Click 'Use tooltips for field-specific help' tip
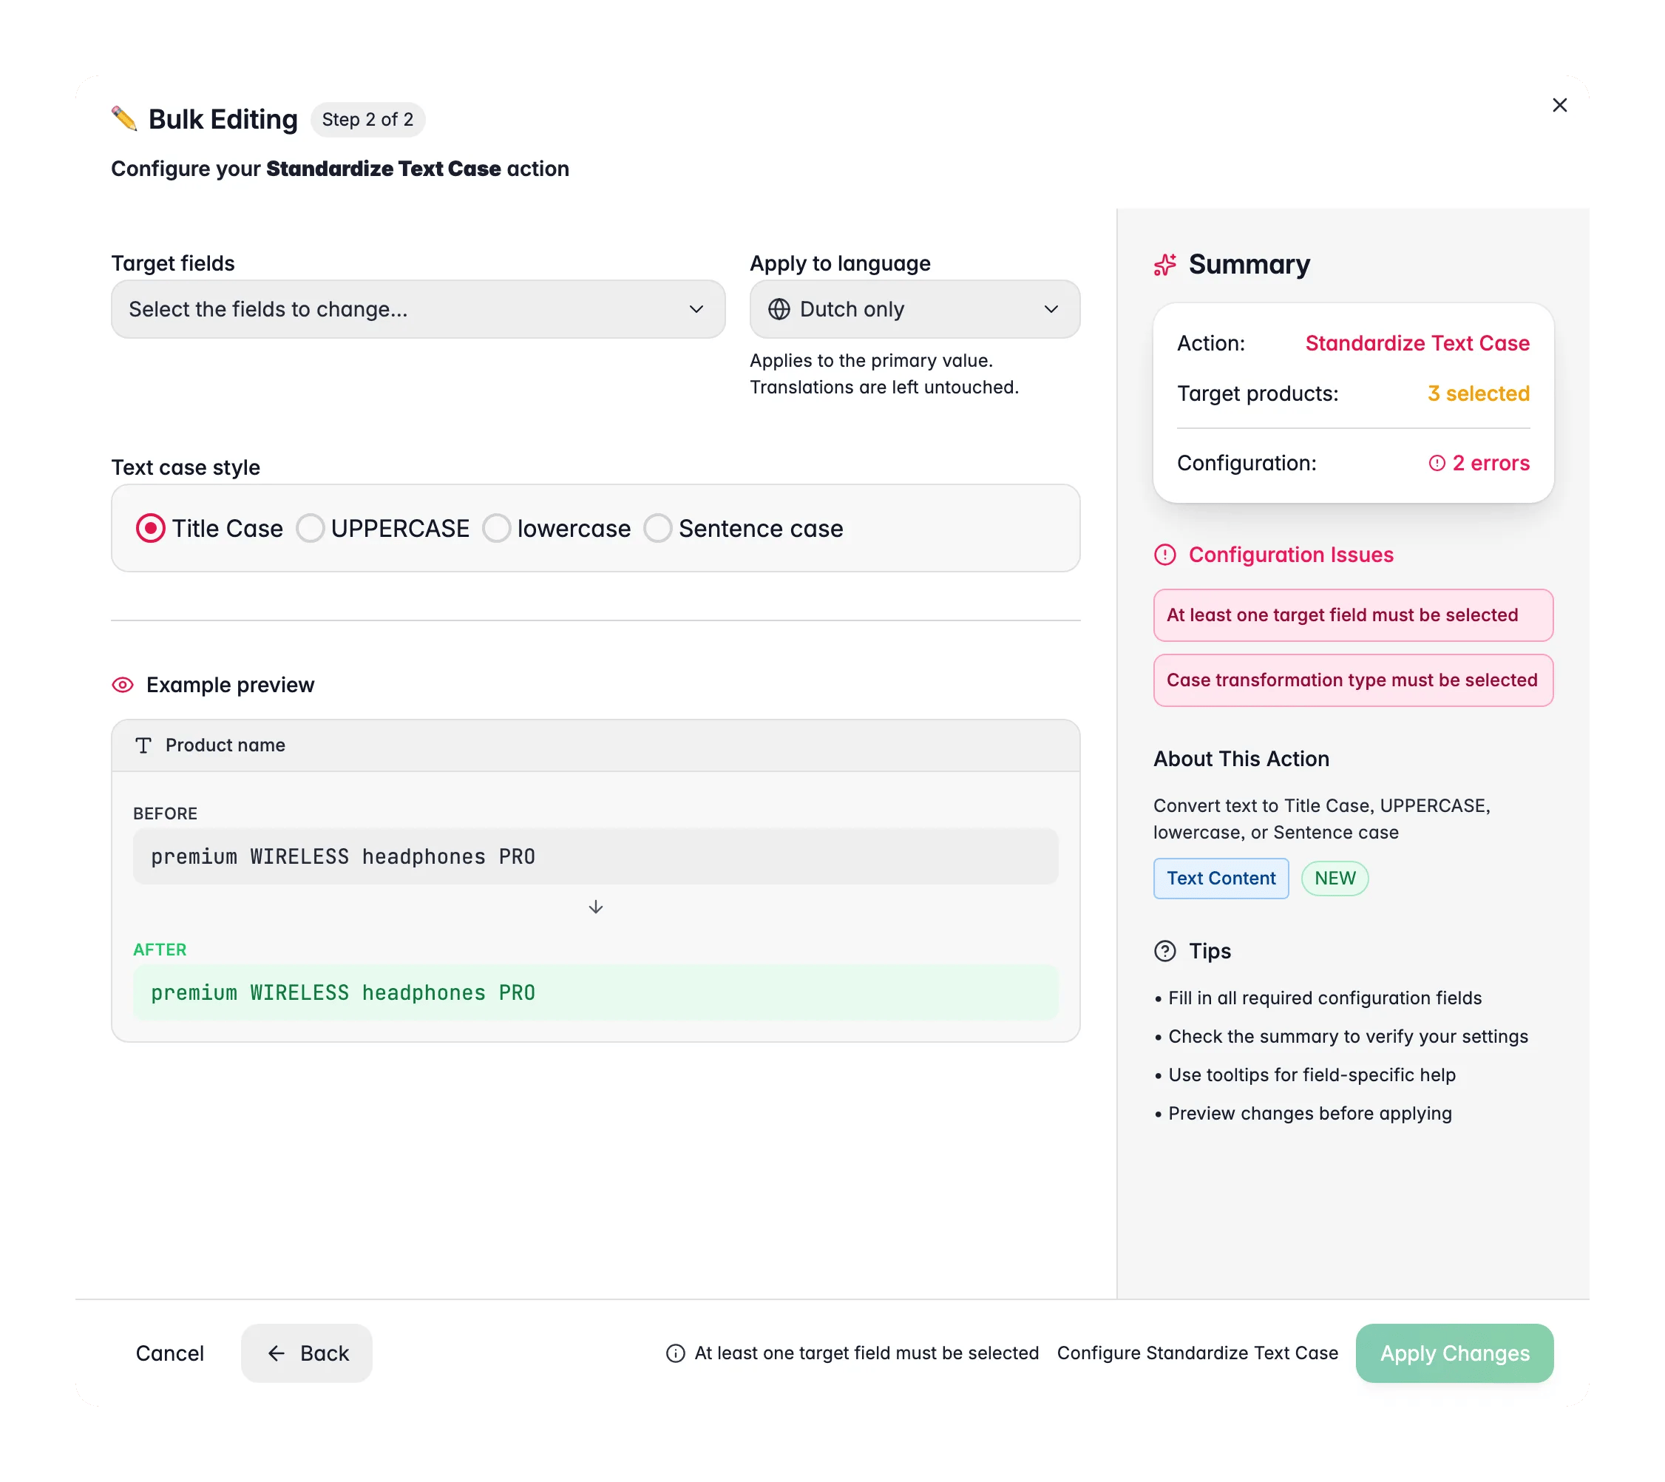This screenshot has width=1665, height=1482. coord(1312,1075)
